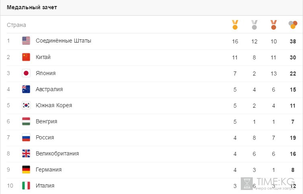Click the Great Britain flag icon
Viewport: 303px width, 194px height.
tap(26, 153)
